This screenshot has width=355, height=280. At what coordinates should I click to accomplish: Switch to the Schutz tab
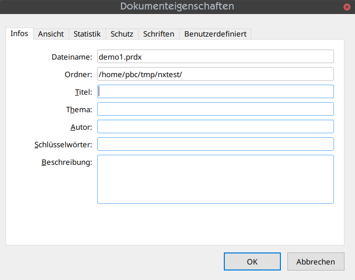pos(122,34)
